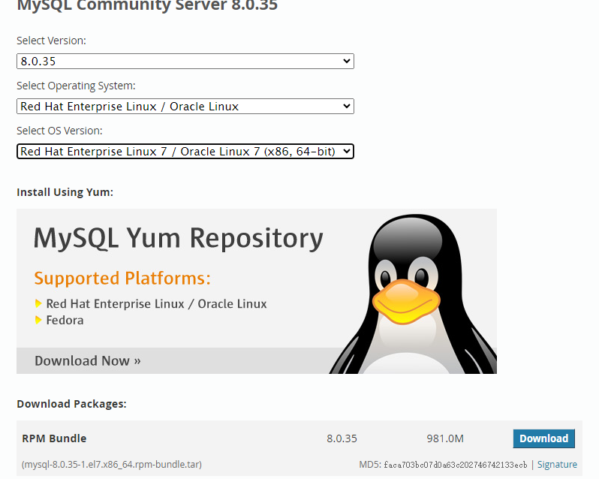Open the Signature link for RPM Bundle
This screenshot has width=599, height=479.
[x=557, y=465]
